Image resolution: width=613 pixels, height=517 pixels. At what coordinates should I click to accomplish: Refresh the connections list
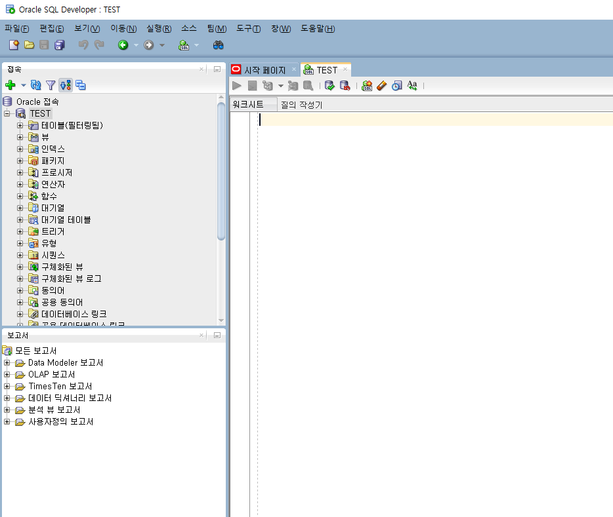coord(35,85)
